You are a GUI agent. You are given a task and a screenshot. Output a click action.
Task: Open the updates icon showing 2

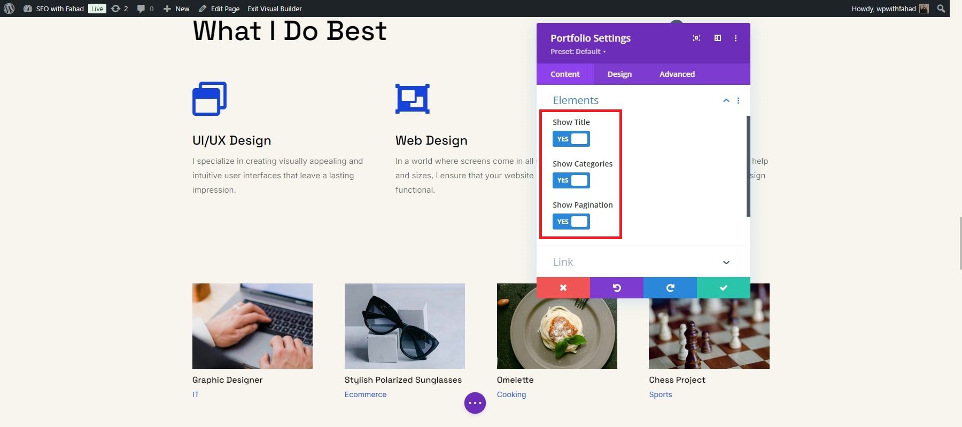(115, 9)
